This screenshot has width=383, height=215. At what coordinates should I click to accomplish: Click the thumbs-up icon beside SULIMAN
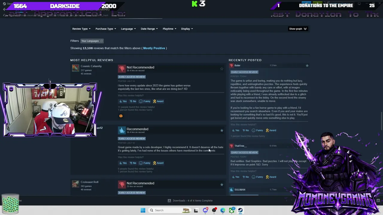(231, 190)
